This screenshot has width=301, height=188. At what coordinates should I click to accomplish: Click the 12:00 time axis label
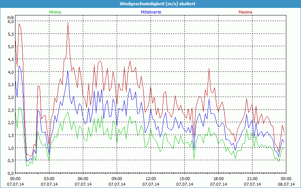click(x=151, y=179)
